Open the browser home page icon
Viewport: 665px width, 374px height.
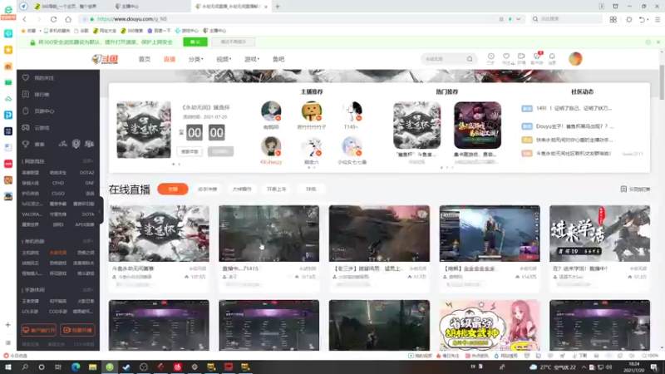click(68, 19)
